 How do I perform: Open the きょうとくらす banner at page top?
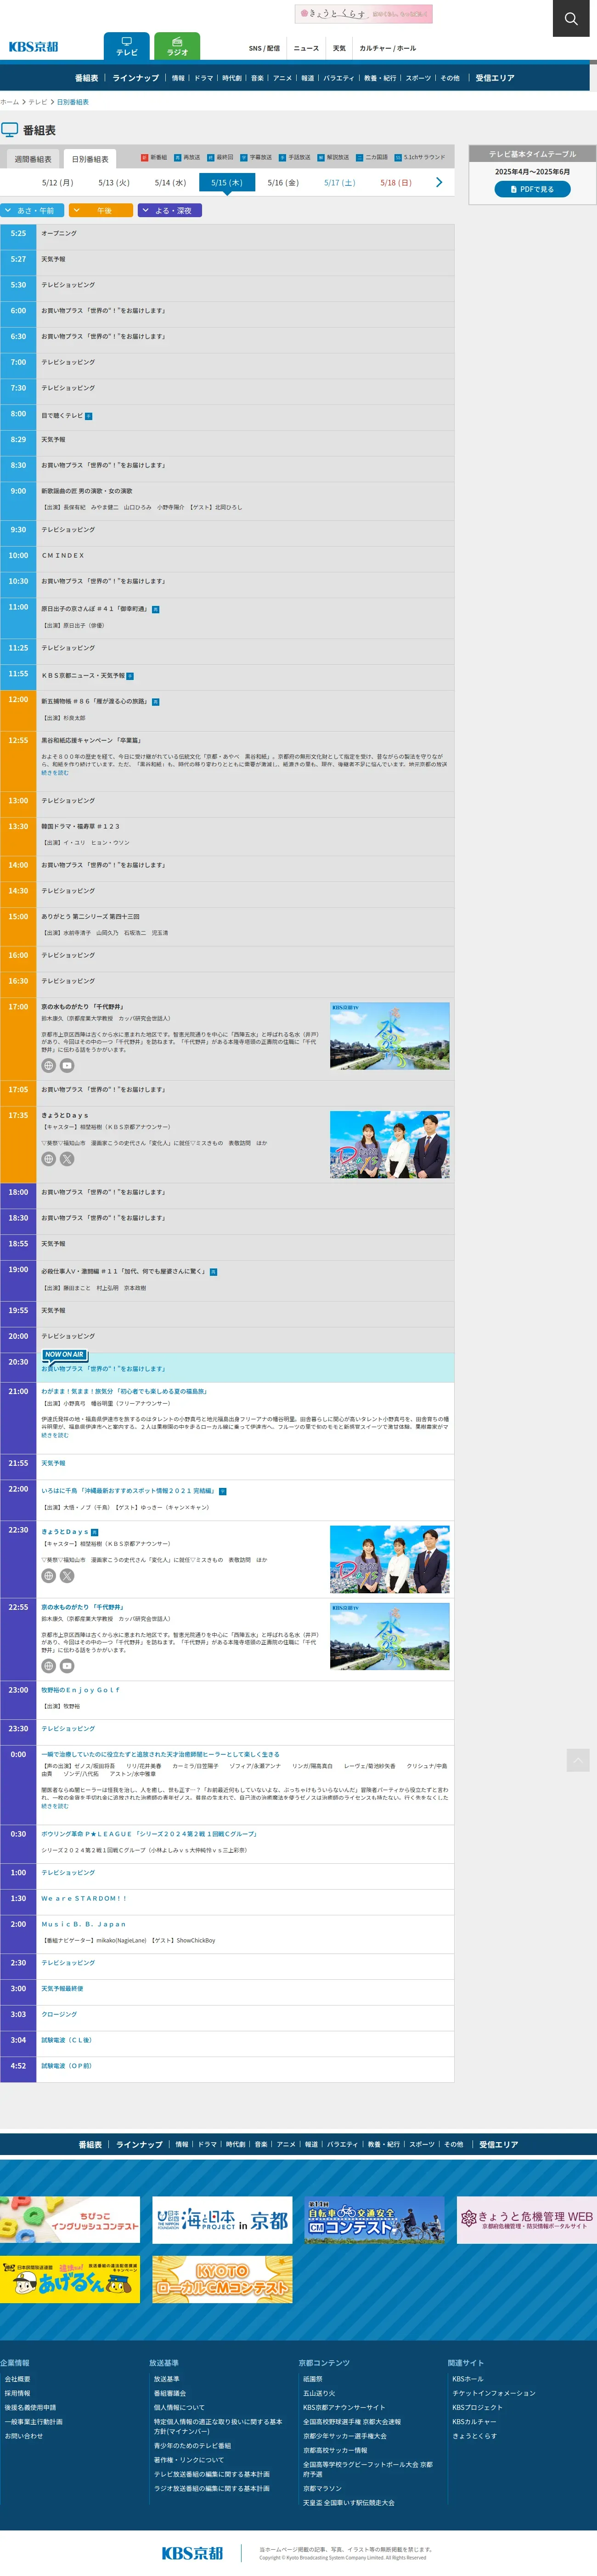pos(363,14)
